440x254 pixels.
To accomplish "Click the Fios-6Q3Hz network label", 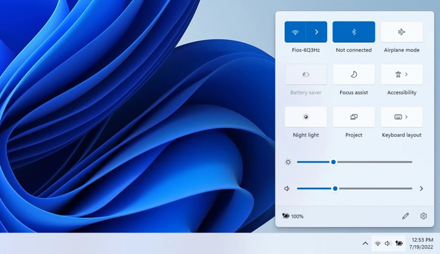I will click(x=306, y=50).
